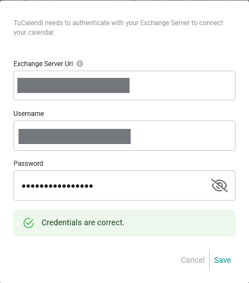Viewport: 249px width, 283px height.
Task: Select the redacted value in the Exchange Server Url field
Action: click(x=73, y=85)
